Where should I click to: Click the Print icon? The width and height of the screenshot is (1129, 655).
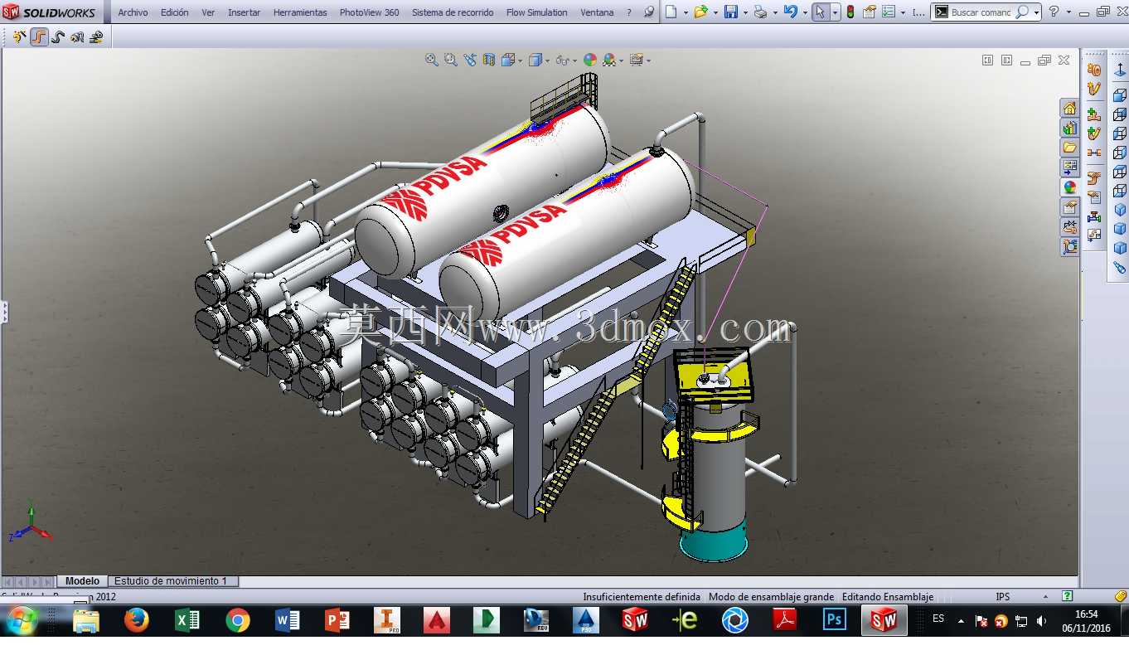760,12
